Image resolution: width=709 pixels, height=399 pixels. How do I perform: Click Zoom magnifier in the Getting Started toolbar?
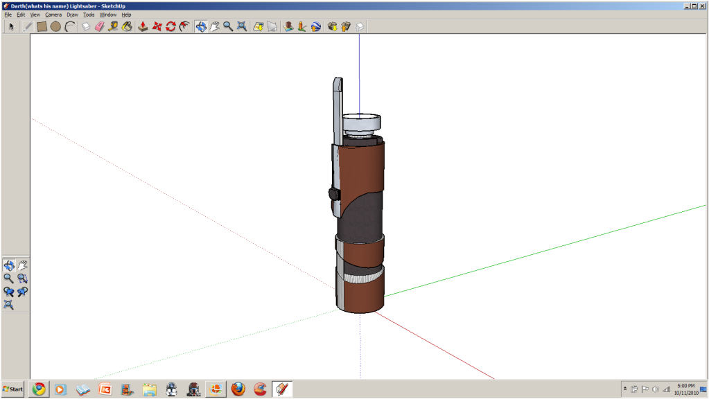click(228, 26)
